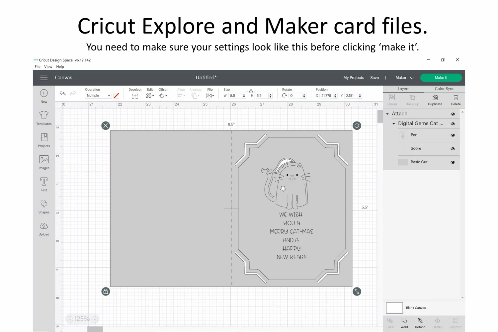Switch to the Color Sync tab
498x332 pixels.
pyautogui.click(x=445, y=89)
